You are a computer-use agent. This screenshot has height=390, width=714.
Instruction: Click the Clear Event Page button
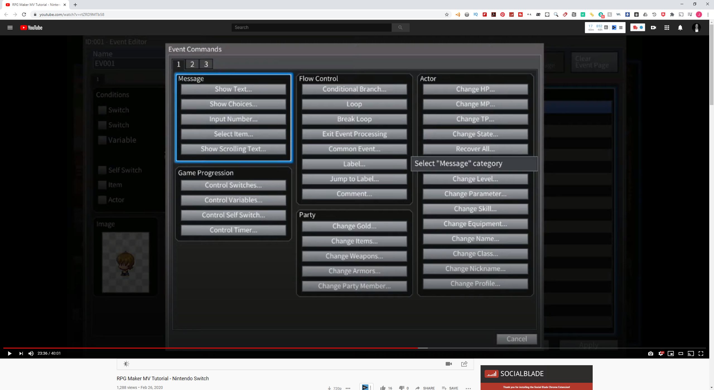tap(594, 62)
